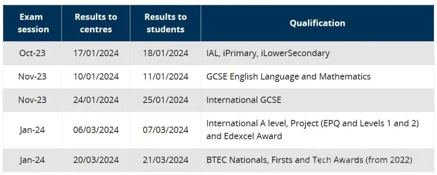Click the 18/01/2024 students date
437x175 pixels.
point(165,53)
